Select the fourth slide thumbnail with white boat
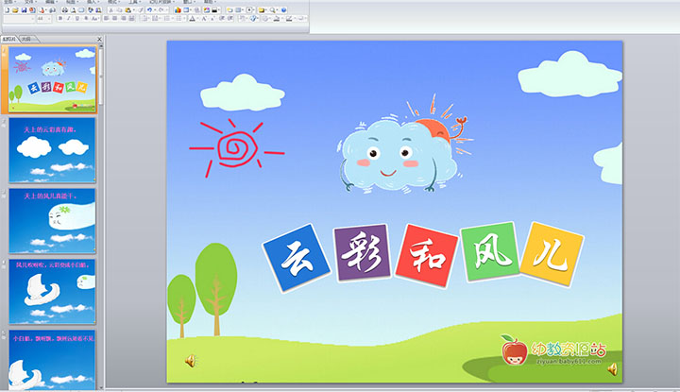 point(52,291)
